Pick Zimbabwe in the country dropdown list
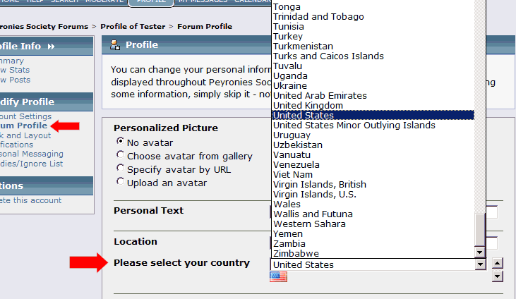This screenshot has width=516, height=299. [296, 253]
